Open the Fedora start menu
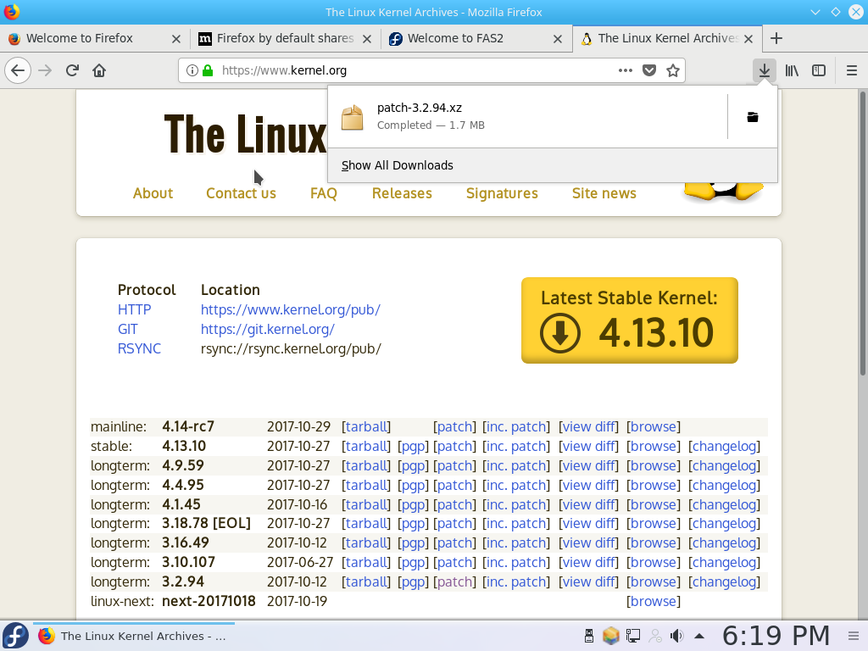 click(x=15, y=636)
